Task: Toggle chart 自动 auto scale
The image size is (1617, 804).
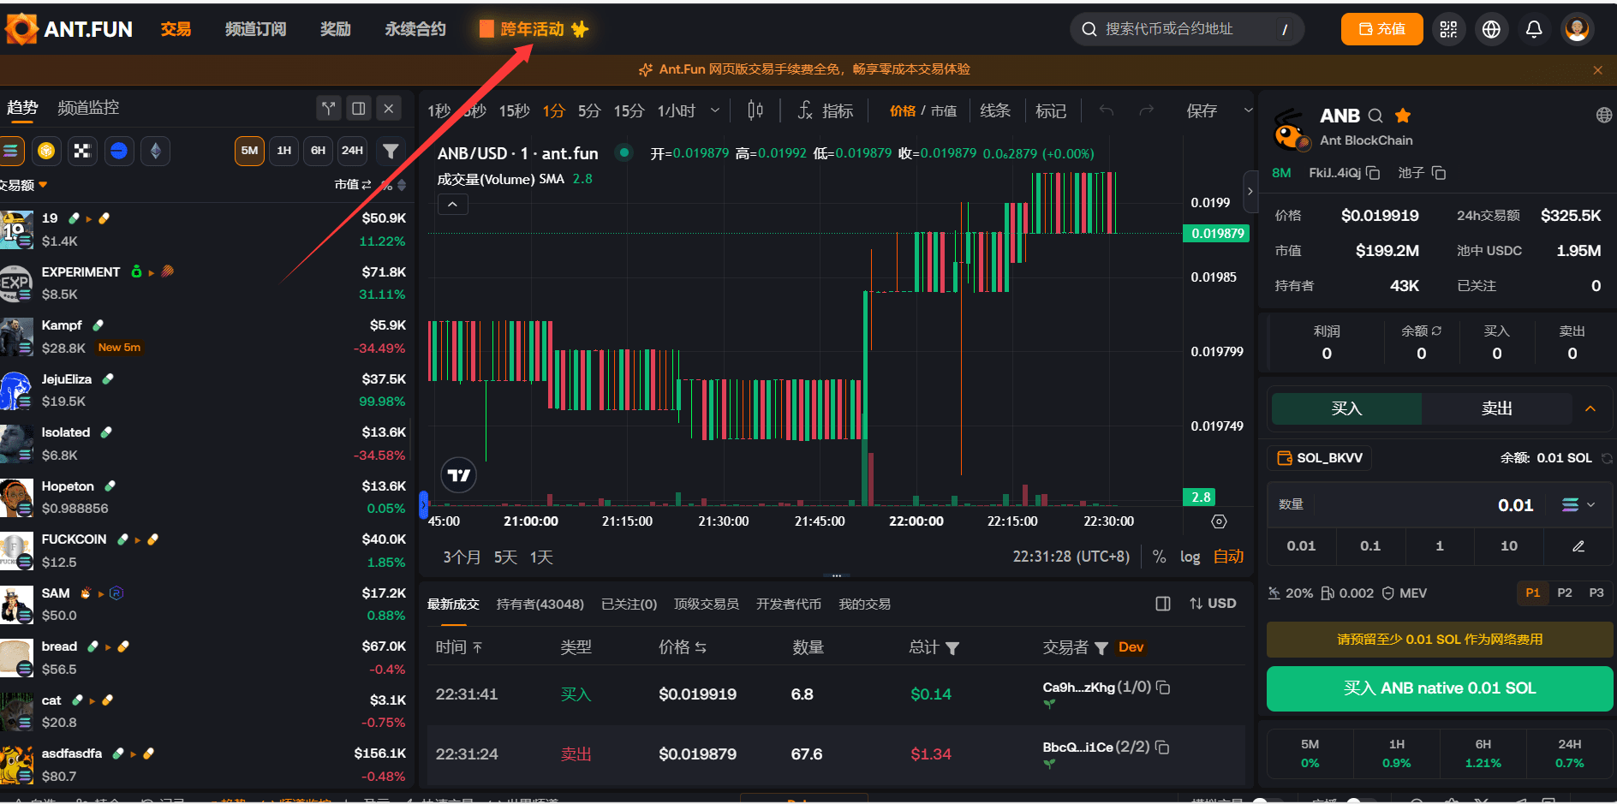Action: tap(1228, 557)
